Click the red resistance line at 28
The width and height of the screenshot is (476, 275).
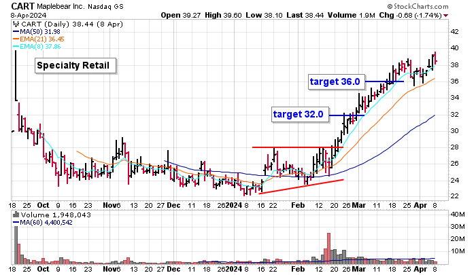coord(298,147)
